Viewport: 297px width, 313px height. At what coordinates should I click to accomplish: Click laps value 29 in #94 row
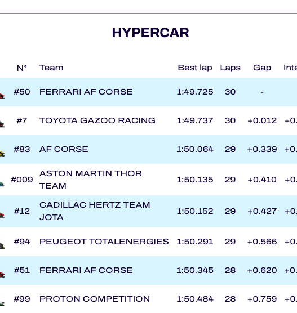click(x=230, y=242)
